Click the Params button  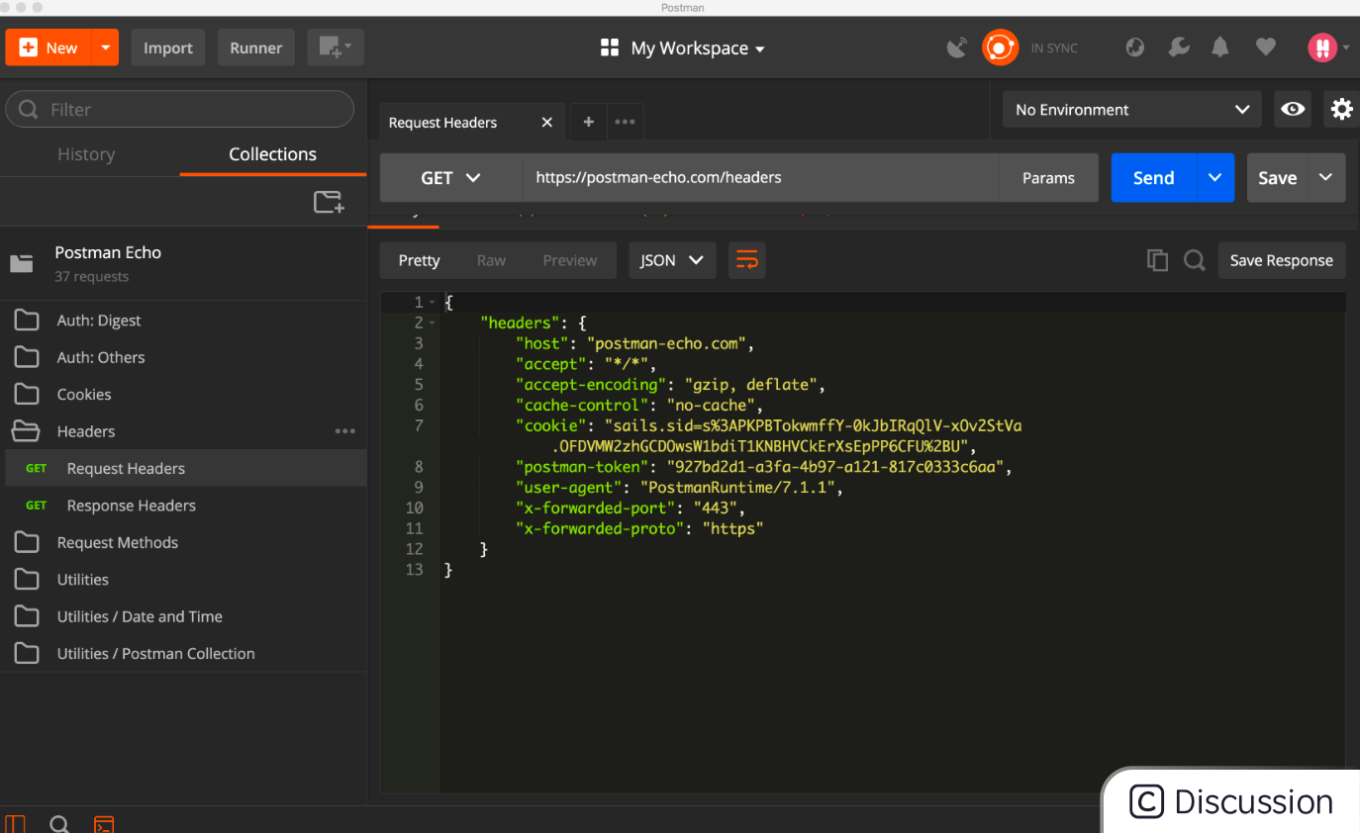pyautogui.click(x=1048, y=178)
